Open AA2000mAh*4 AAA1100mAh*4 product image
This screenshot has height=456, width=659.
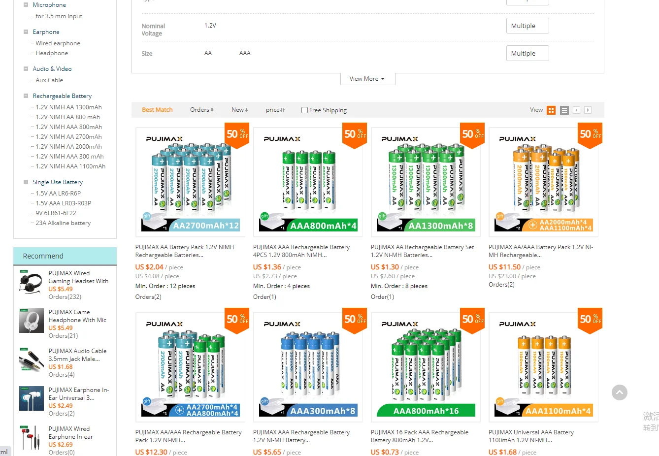click(x=543, y=182)
